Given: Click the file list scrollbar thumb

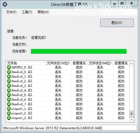Looking at the screenshot, I should (131, 114).
